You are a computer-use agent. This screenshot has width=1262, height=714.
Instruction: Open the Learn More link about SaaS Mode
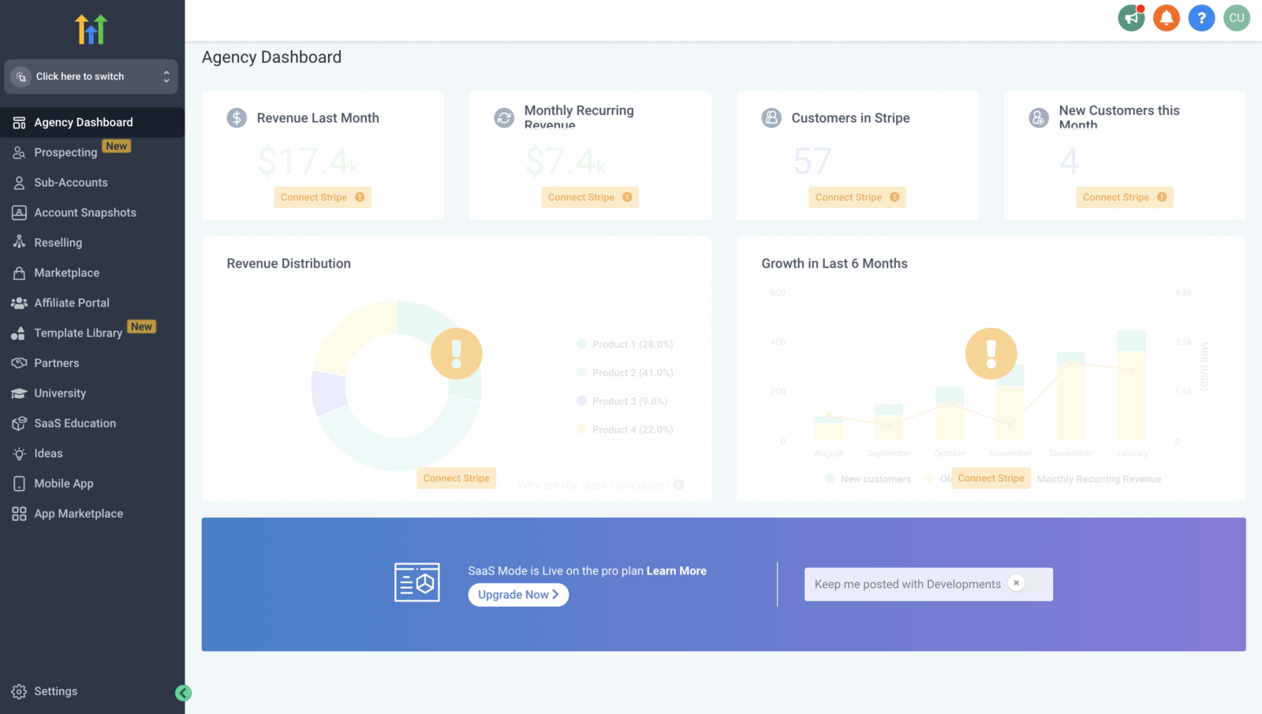pos(676,571)
